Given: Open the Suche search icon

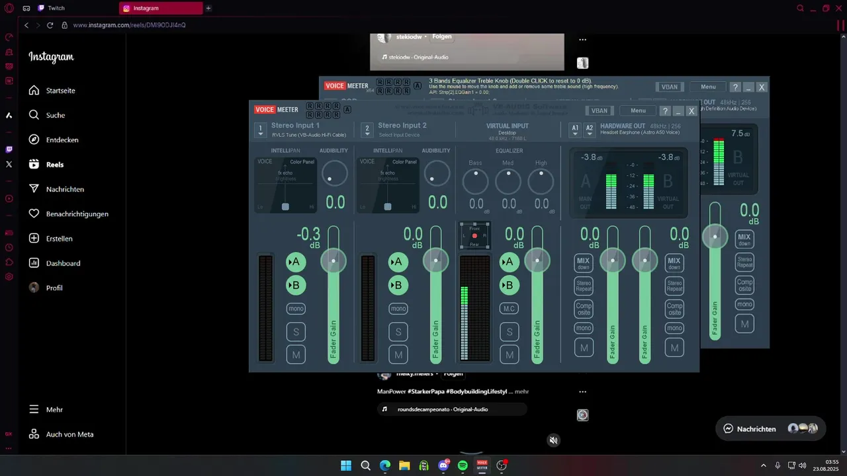Looking at the screenshot, I should (34, 115).
